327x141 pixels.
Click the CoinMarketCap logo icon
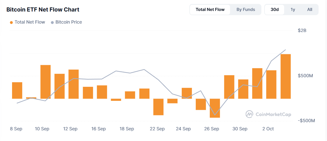[249, 114]
